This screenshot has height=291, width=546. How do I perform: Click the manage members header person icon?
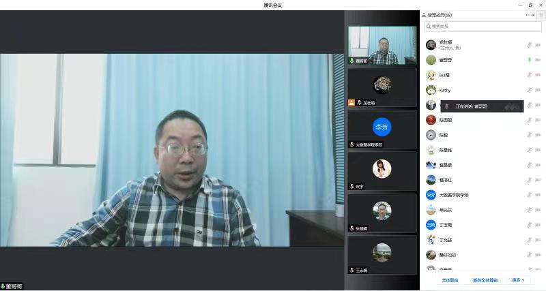(x=424, y=15)
